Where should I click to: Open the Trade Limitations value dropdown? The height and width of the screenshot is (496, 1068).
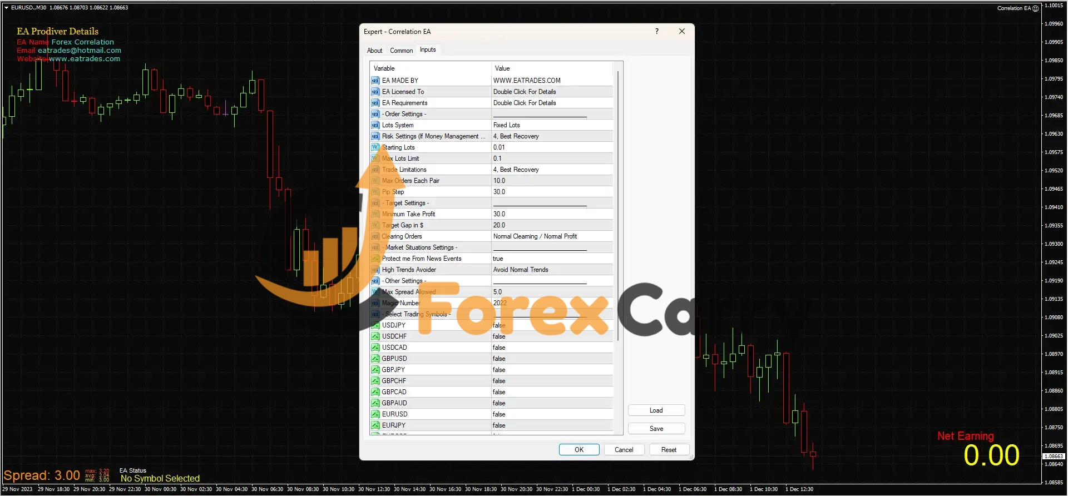coord(552,170)
